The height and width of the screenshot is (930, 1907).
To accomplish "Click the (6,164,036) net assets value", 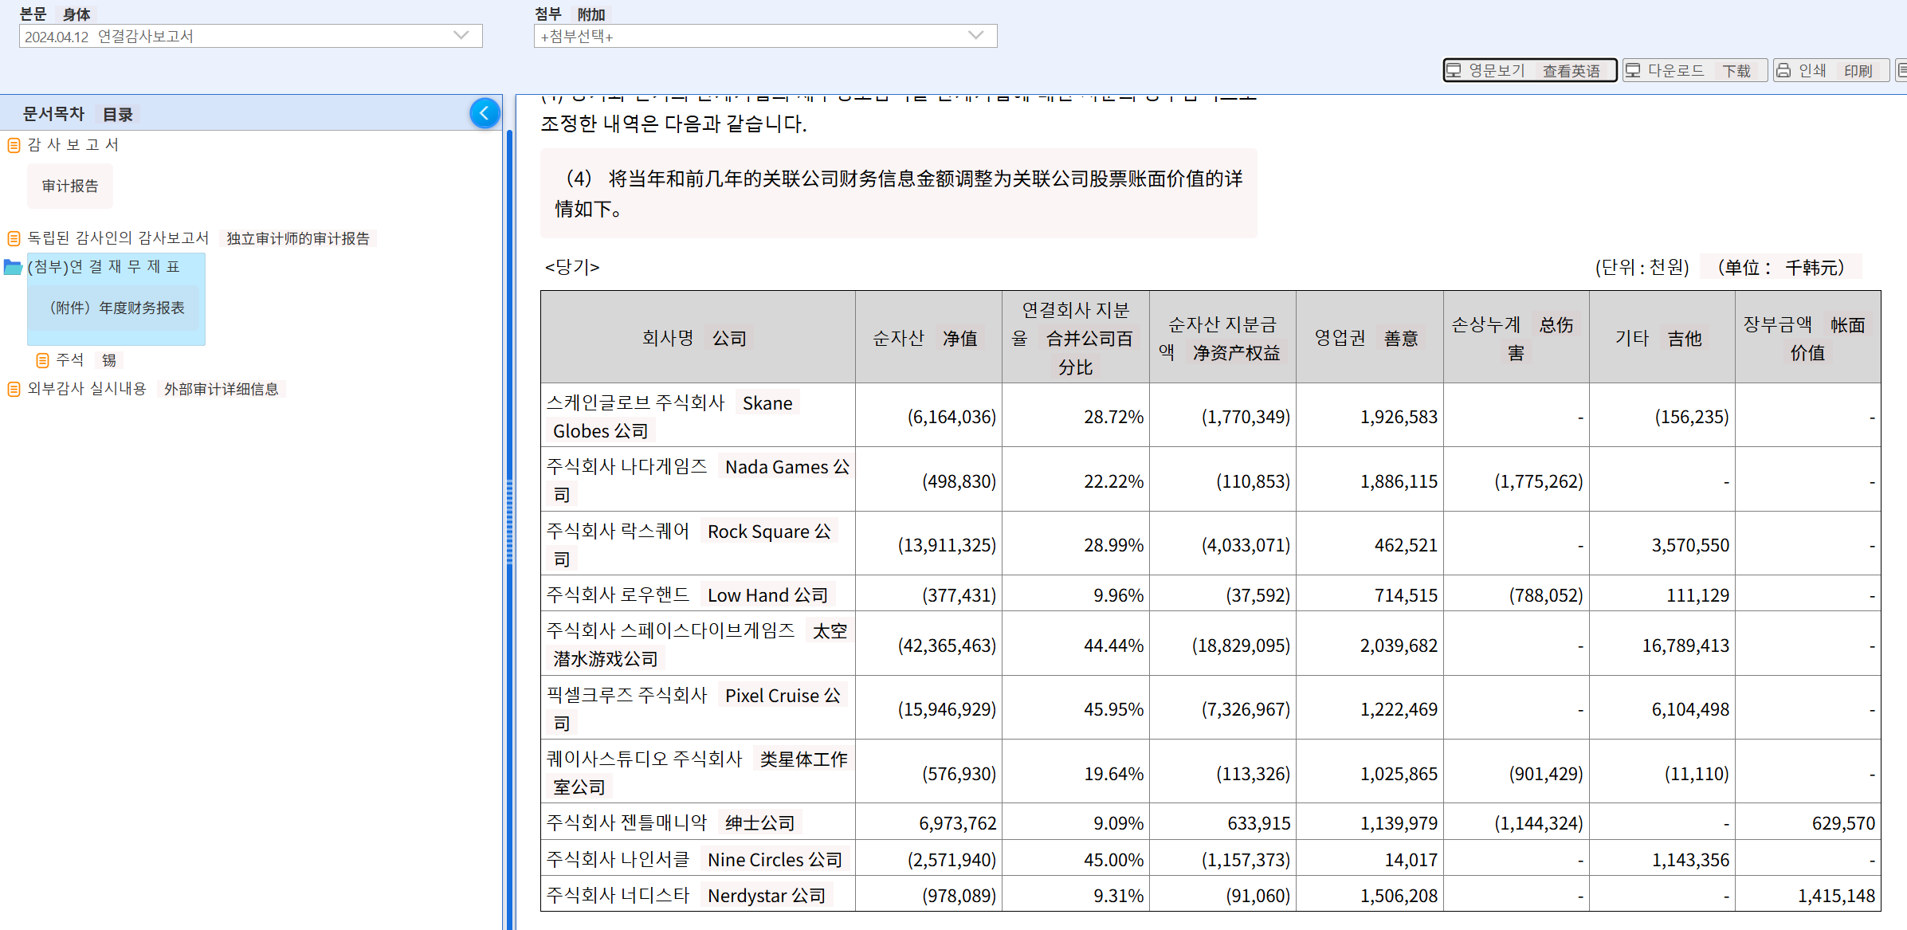I will [x=952, y=417].
